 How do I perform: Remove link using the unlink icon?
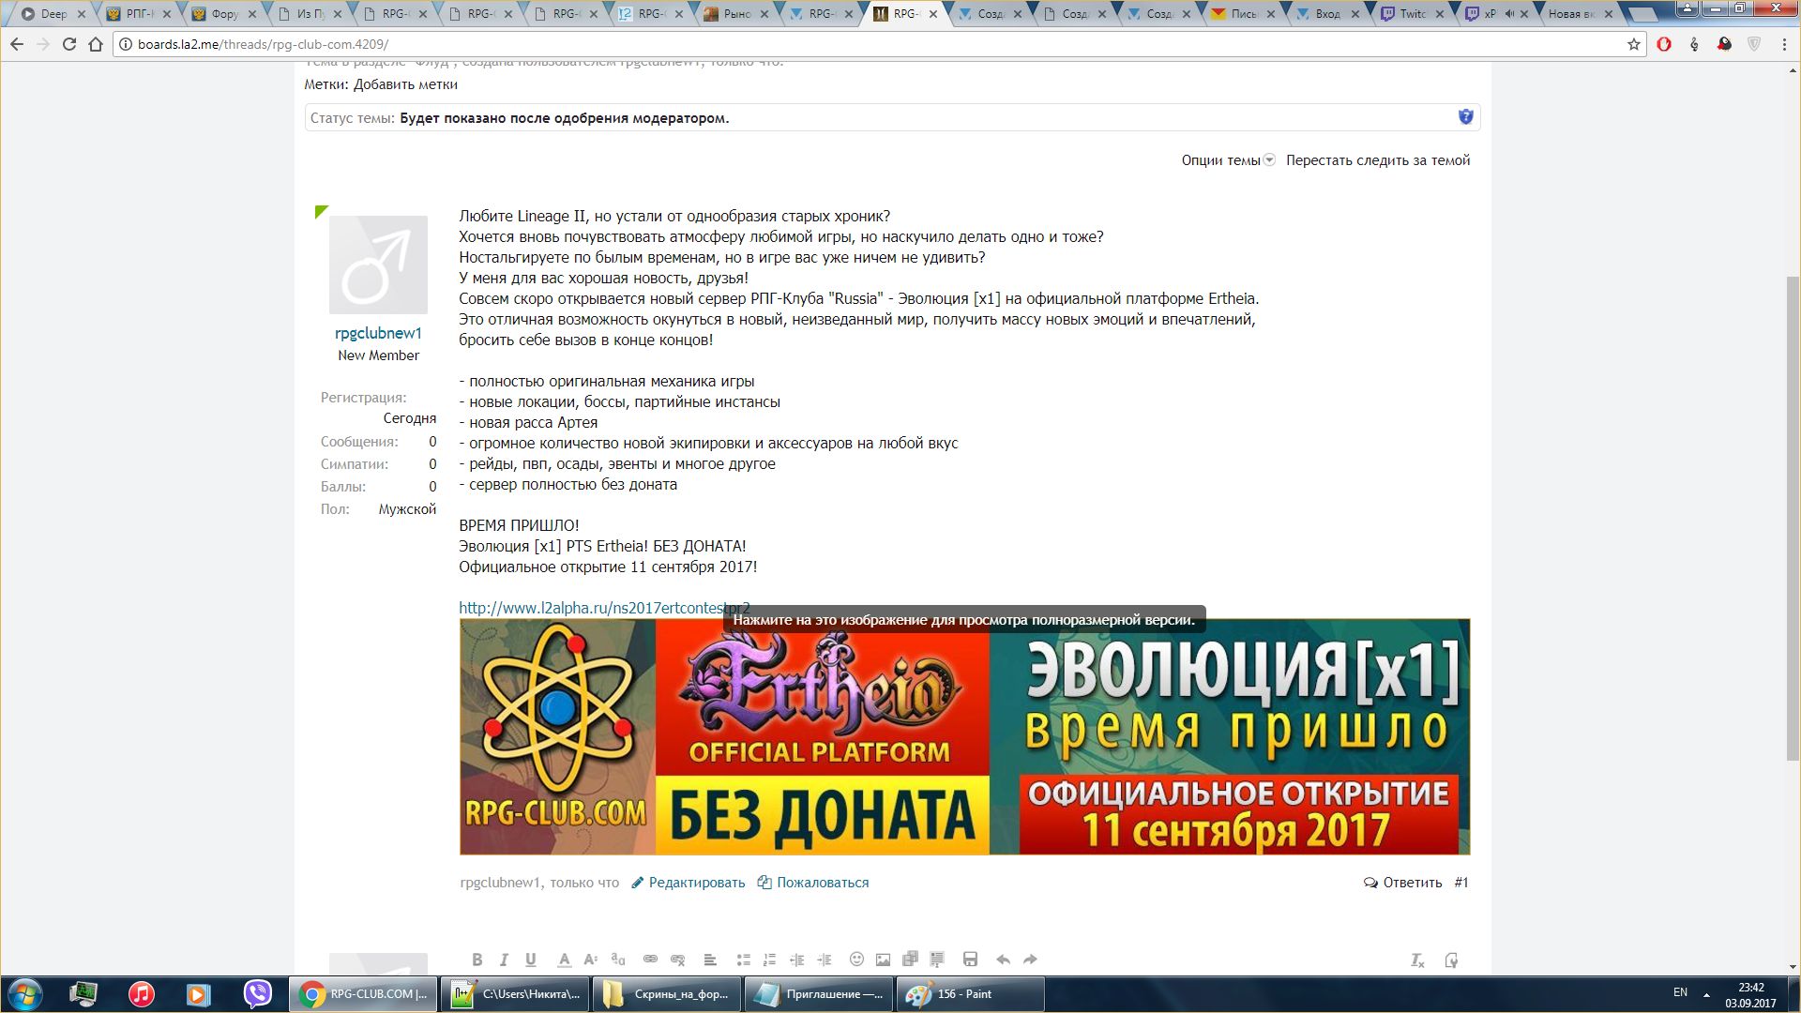pyautogui.click(x=677, y=960)
